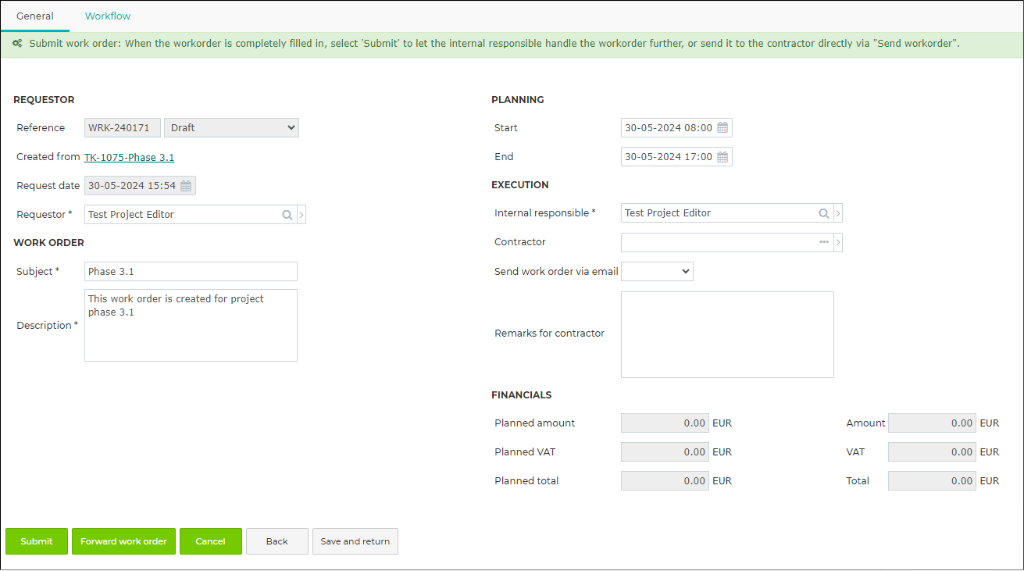Switch to the Workflow tab
The image size is (1024, 571).
pos(108,16)
